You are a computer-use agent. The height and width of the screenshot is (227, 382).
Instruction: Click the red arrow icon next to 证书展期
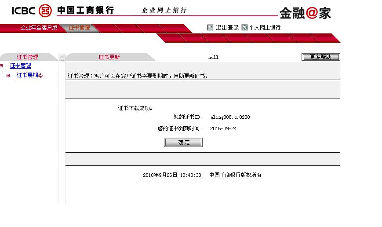click(41, 76)
